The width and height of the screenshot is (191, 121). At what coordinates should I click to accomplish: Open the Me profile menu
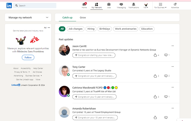146,6
